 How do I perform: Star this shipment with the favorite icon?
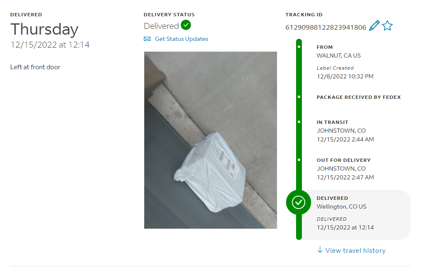(387, 26)
